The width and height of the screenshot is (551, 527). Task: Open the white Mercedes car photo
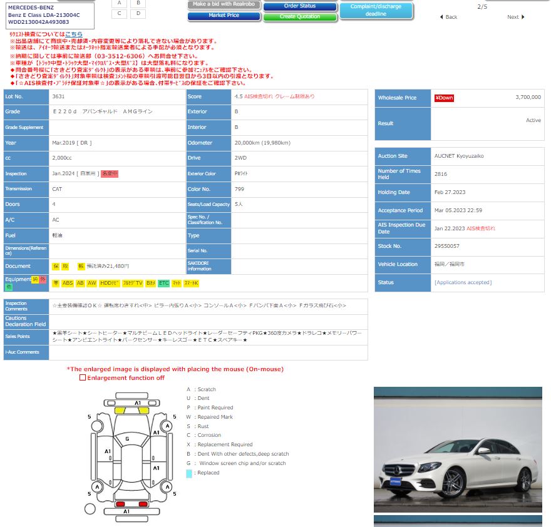click(458, 449)
